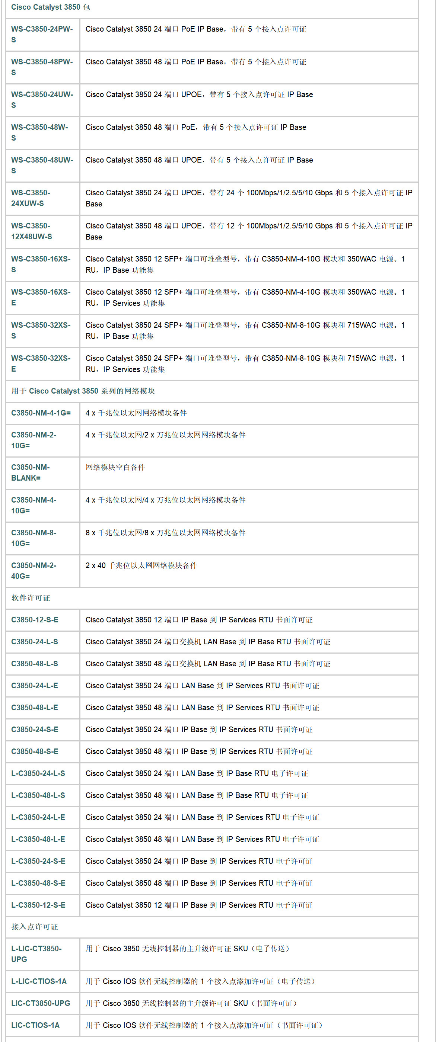
Task: Click the 软件许可证 section header
Action: 31,598
